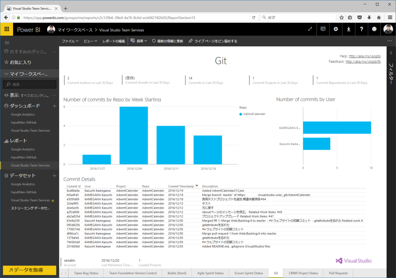This screenshot has height=278, width=396.
Task: Click マイ ワークスペース in the breadcrumb
Action: click(75, 30)
